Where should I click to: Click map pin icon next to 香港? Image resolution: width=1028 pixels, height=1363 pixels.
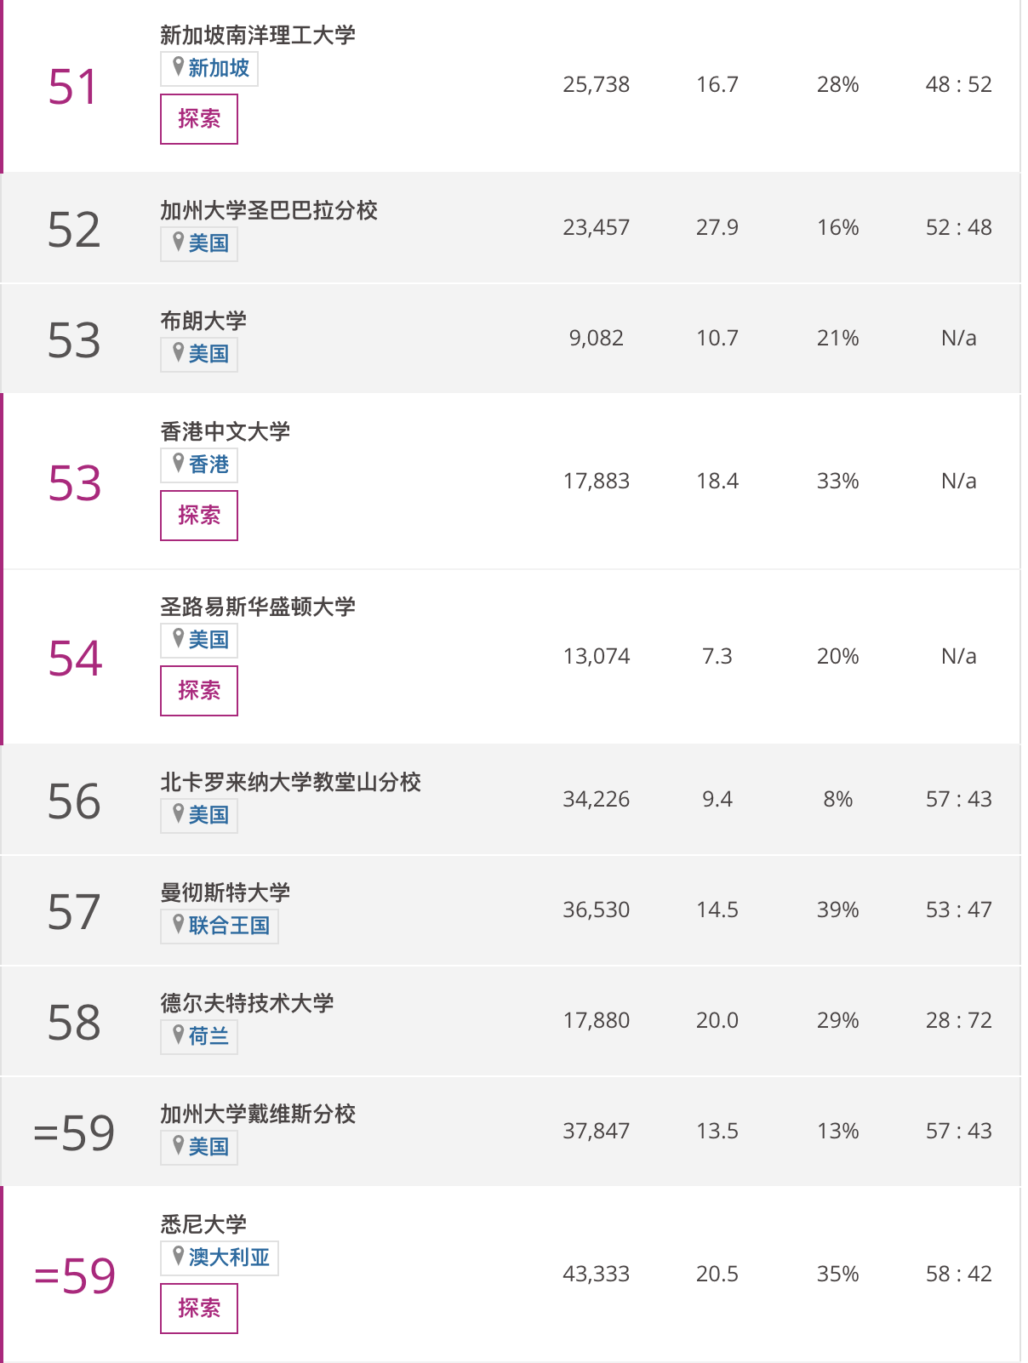(x=178, y=463)
